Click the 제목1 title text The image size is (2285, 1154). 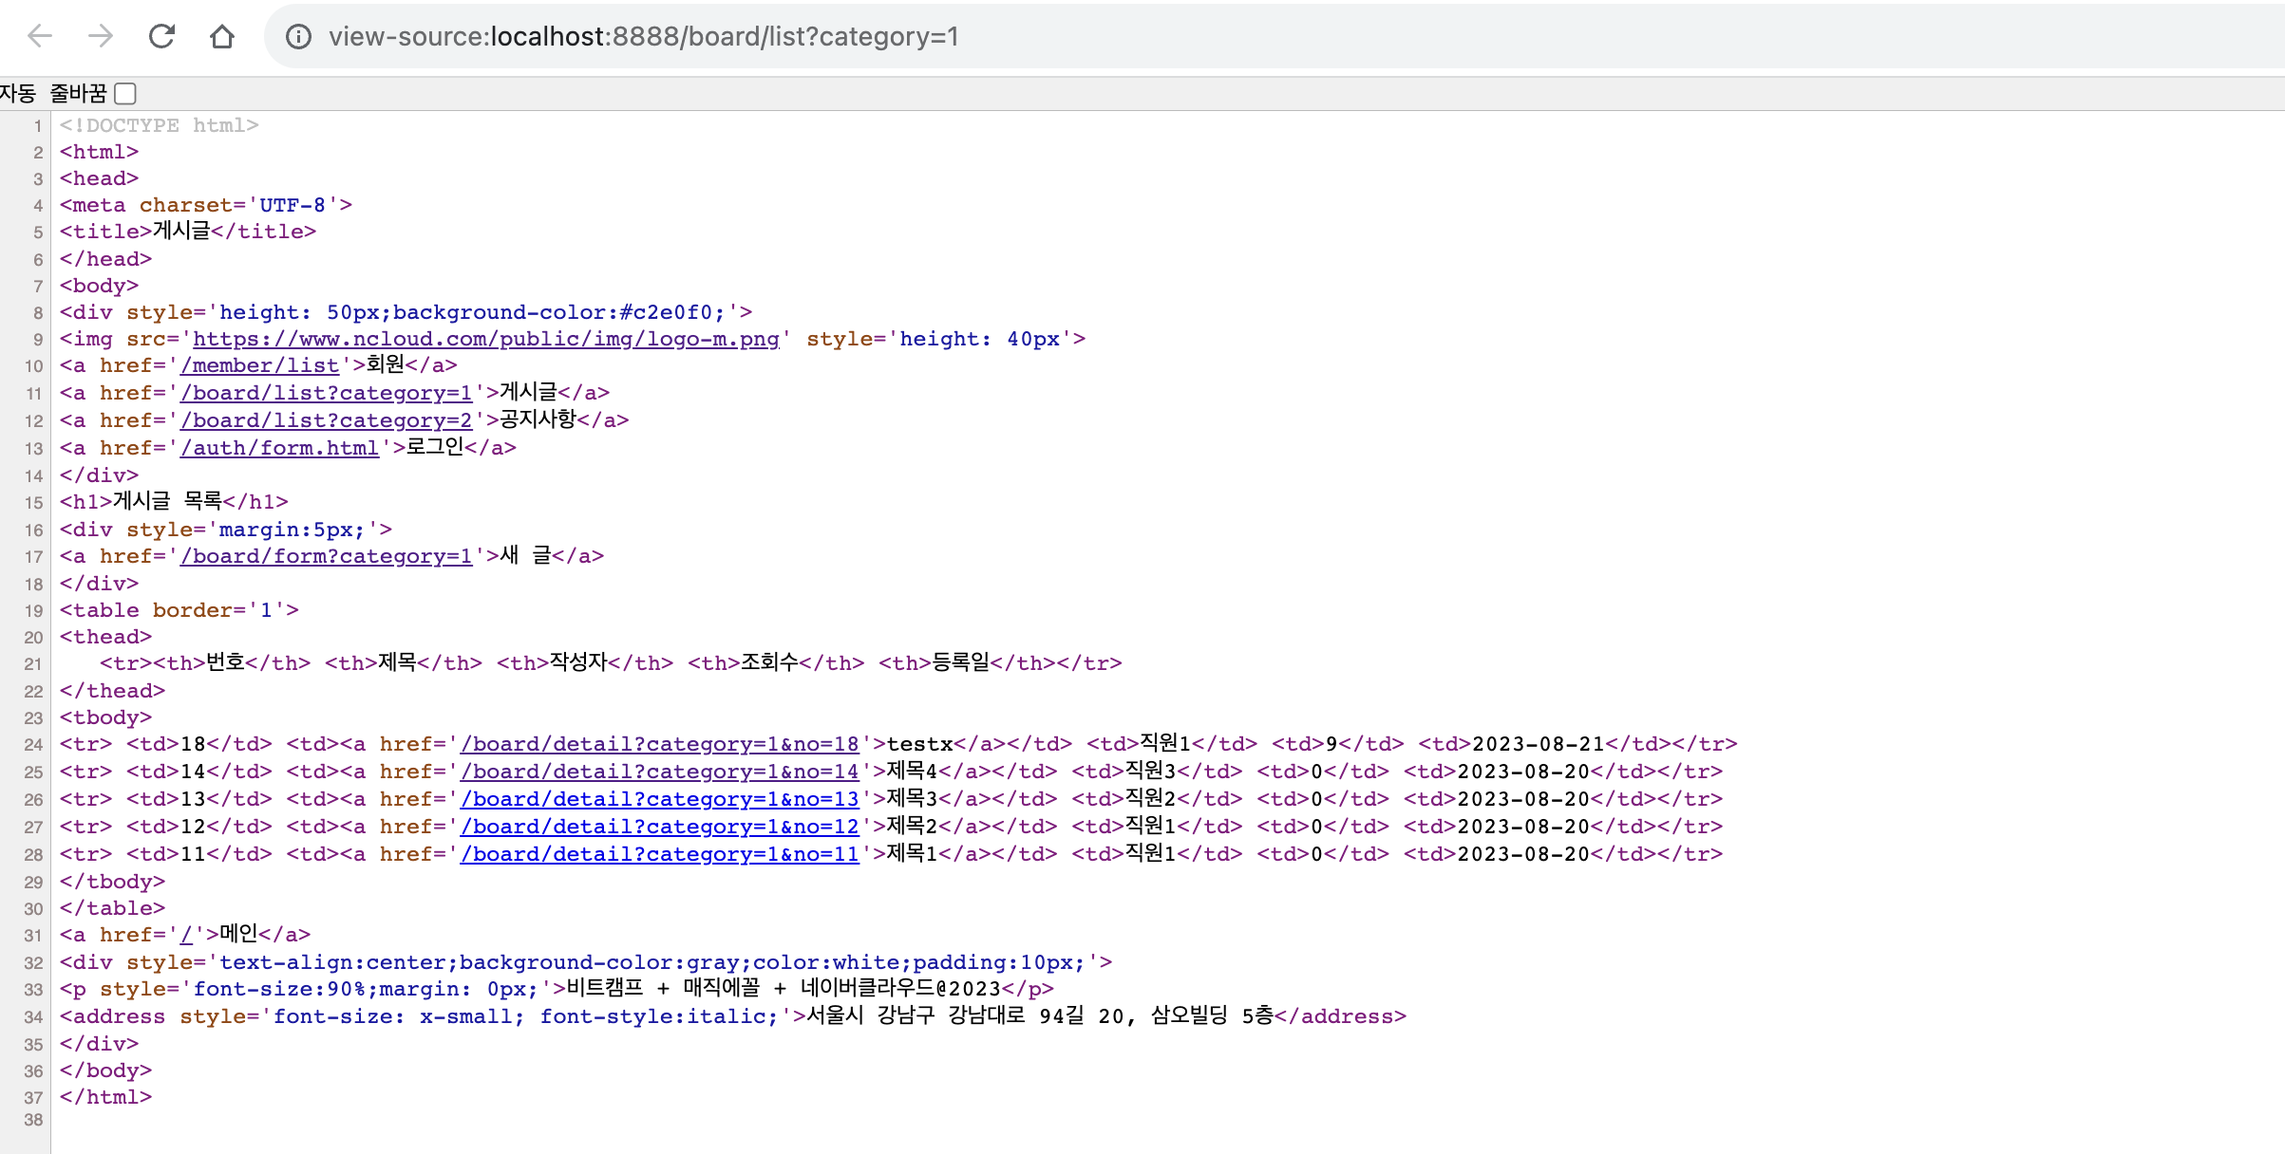pos(912,854)
